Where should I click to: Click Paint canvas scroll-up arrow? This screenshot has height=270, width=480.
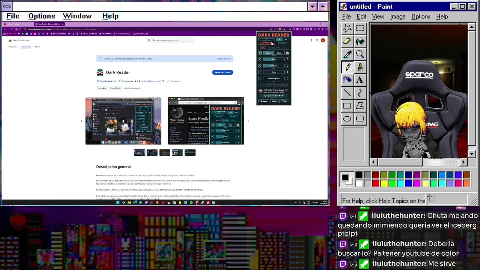coord(472,27)
